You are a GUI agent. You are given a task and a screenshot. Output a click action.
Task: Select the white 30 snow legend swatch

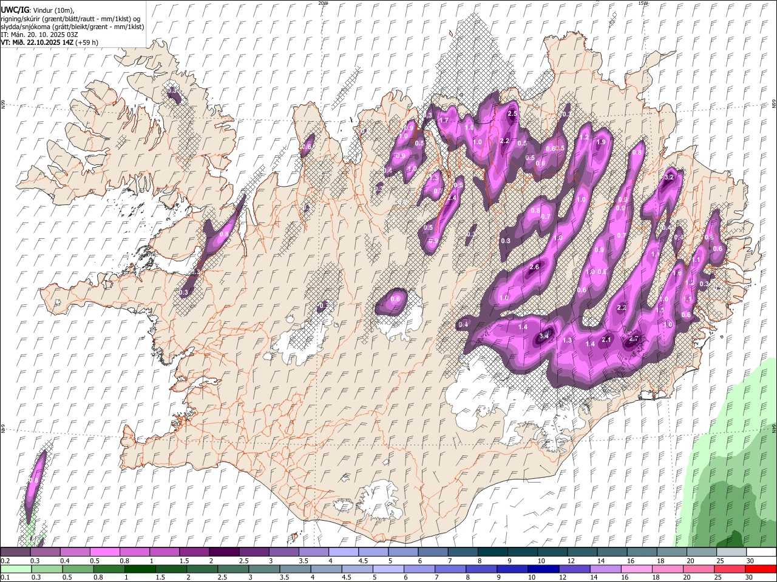[x=761, y=552]
